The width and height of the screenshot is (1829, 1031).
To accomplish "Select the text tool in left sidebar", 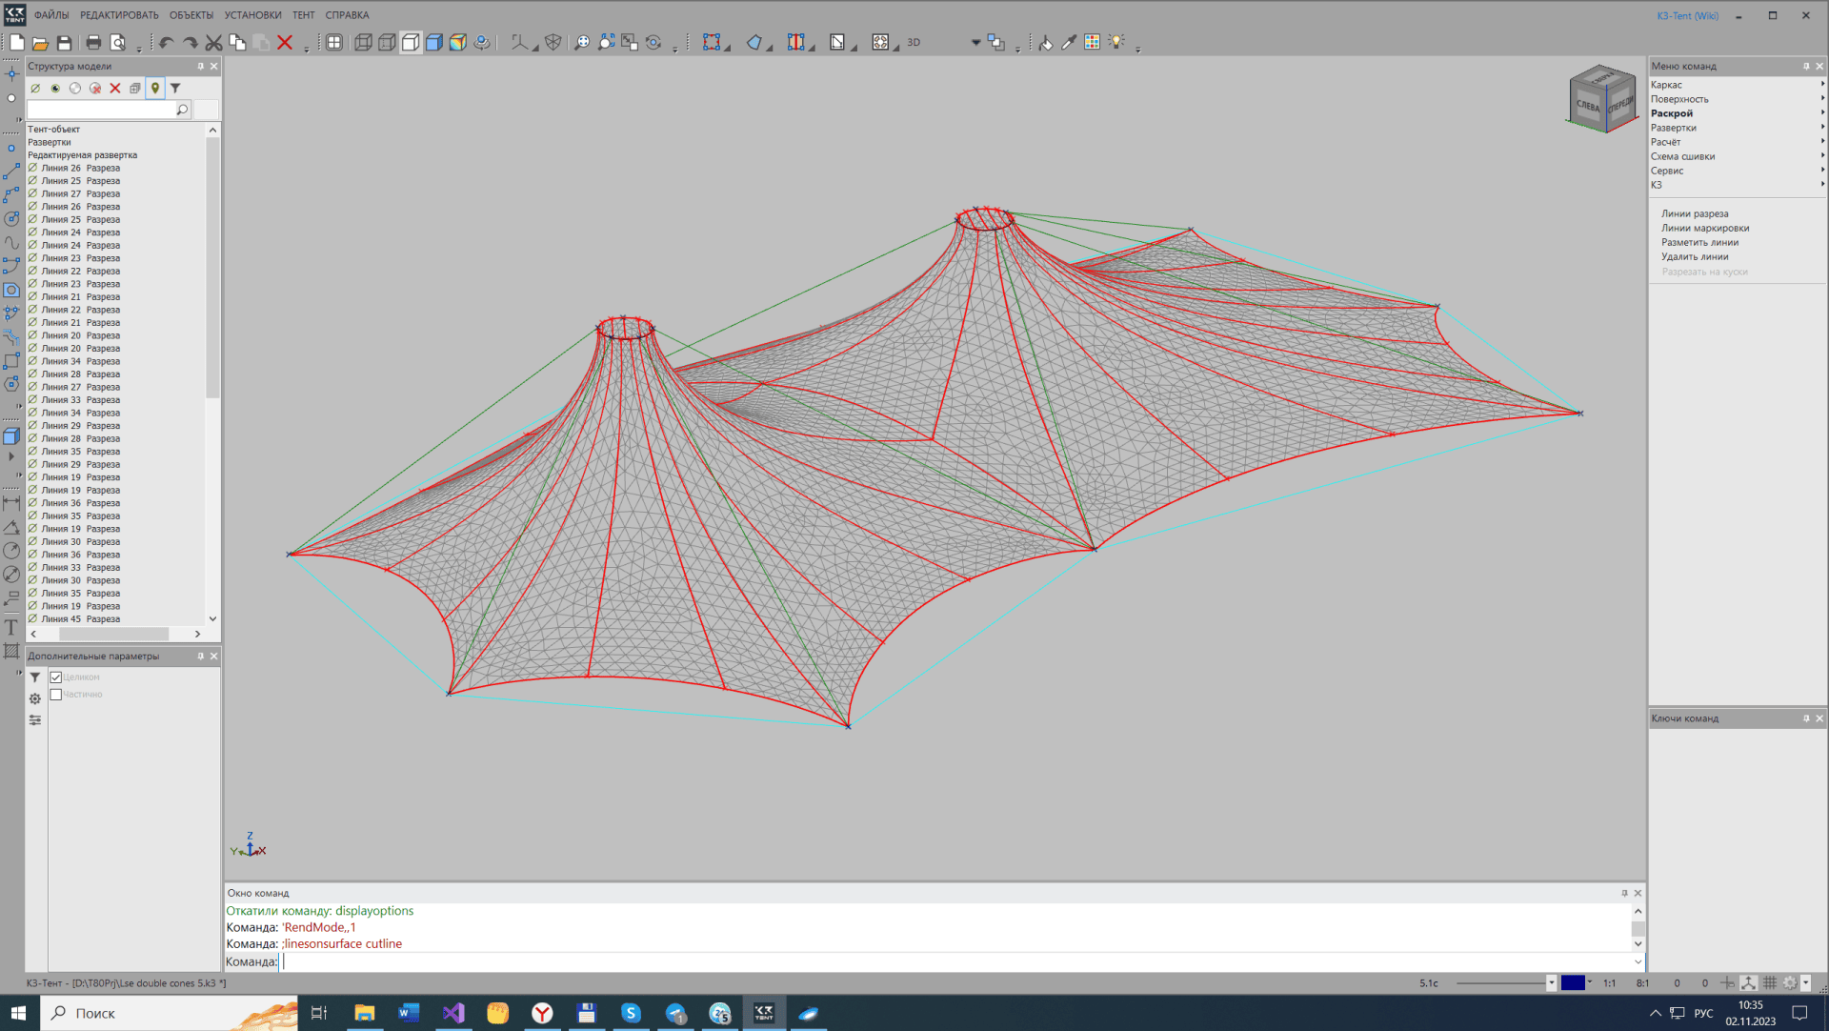I will click(11, 627).
